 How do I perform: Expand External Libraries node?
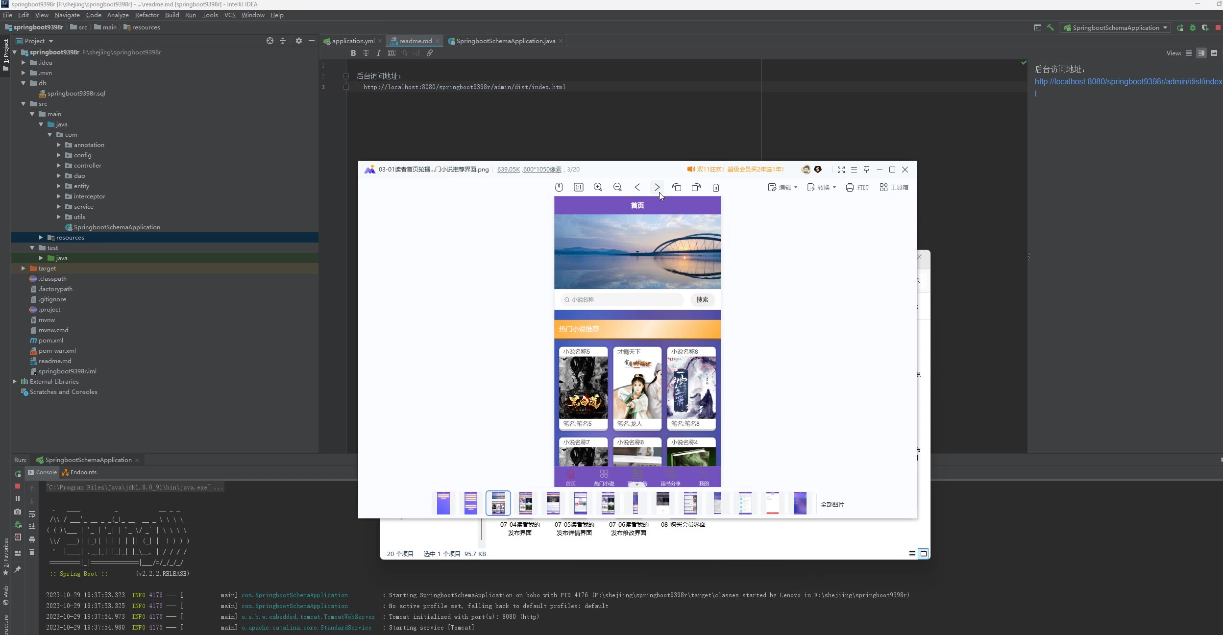point(14,381)
